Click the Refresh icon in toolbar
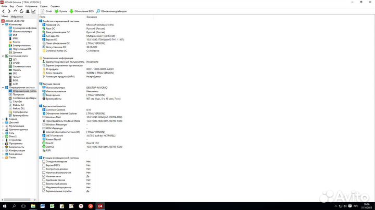 coord(21,11)
